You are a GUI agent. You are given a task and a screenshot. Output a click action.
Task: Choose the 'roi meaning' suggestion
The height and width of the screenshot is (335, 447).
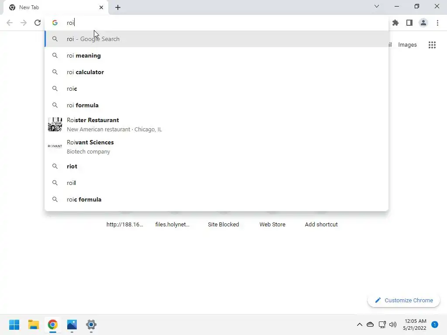[x=217, y=55]
